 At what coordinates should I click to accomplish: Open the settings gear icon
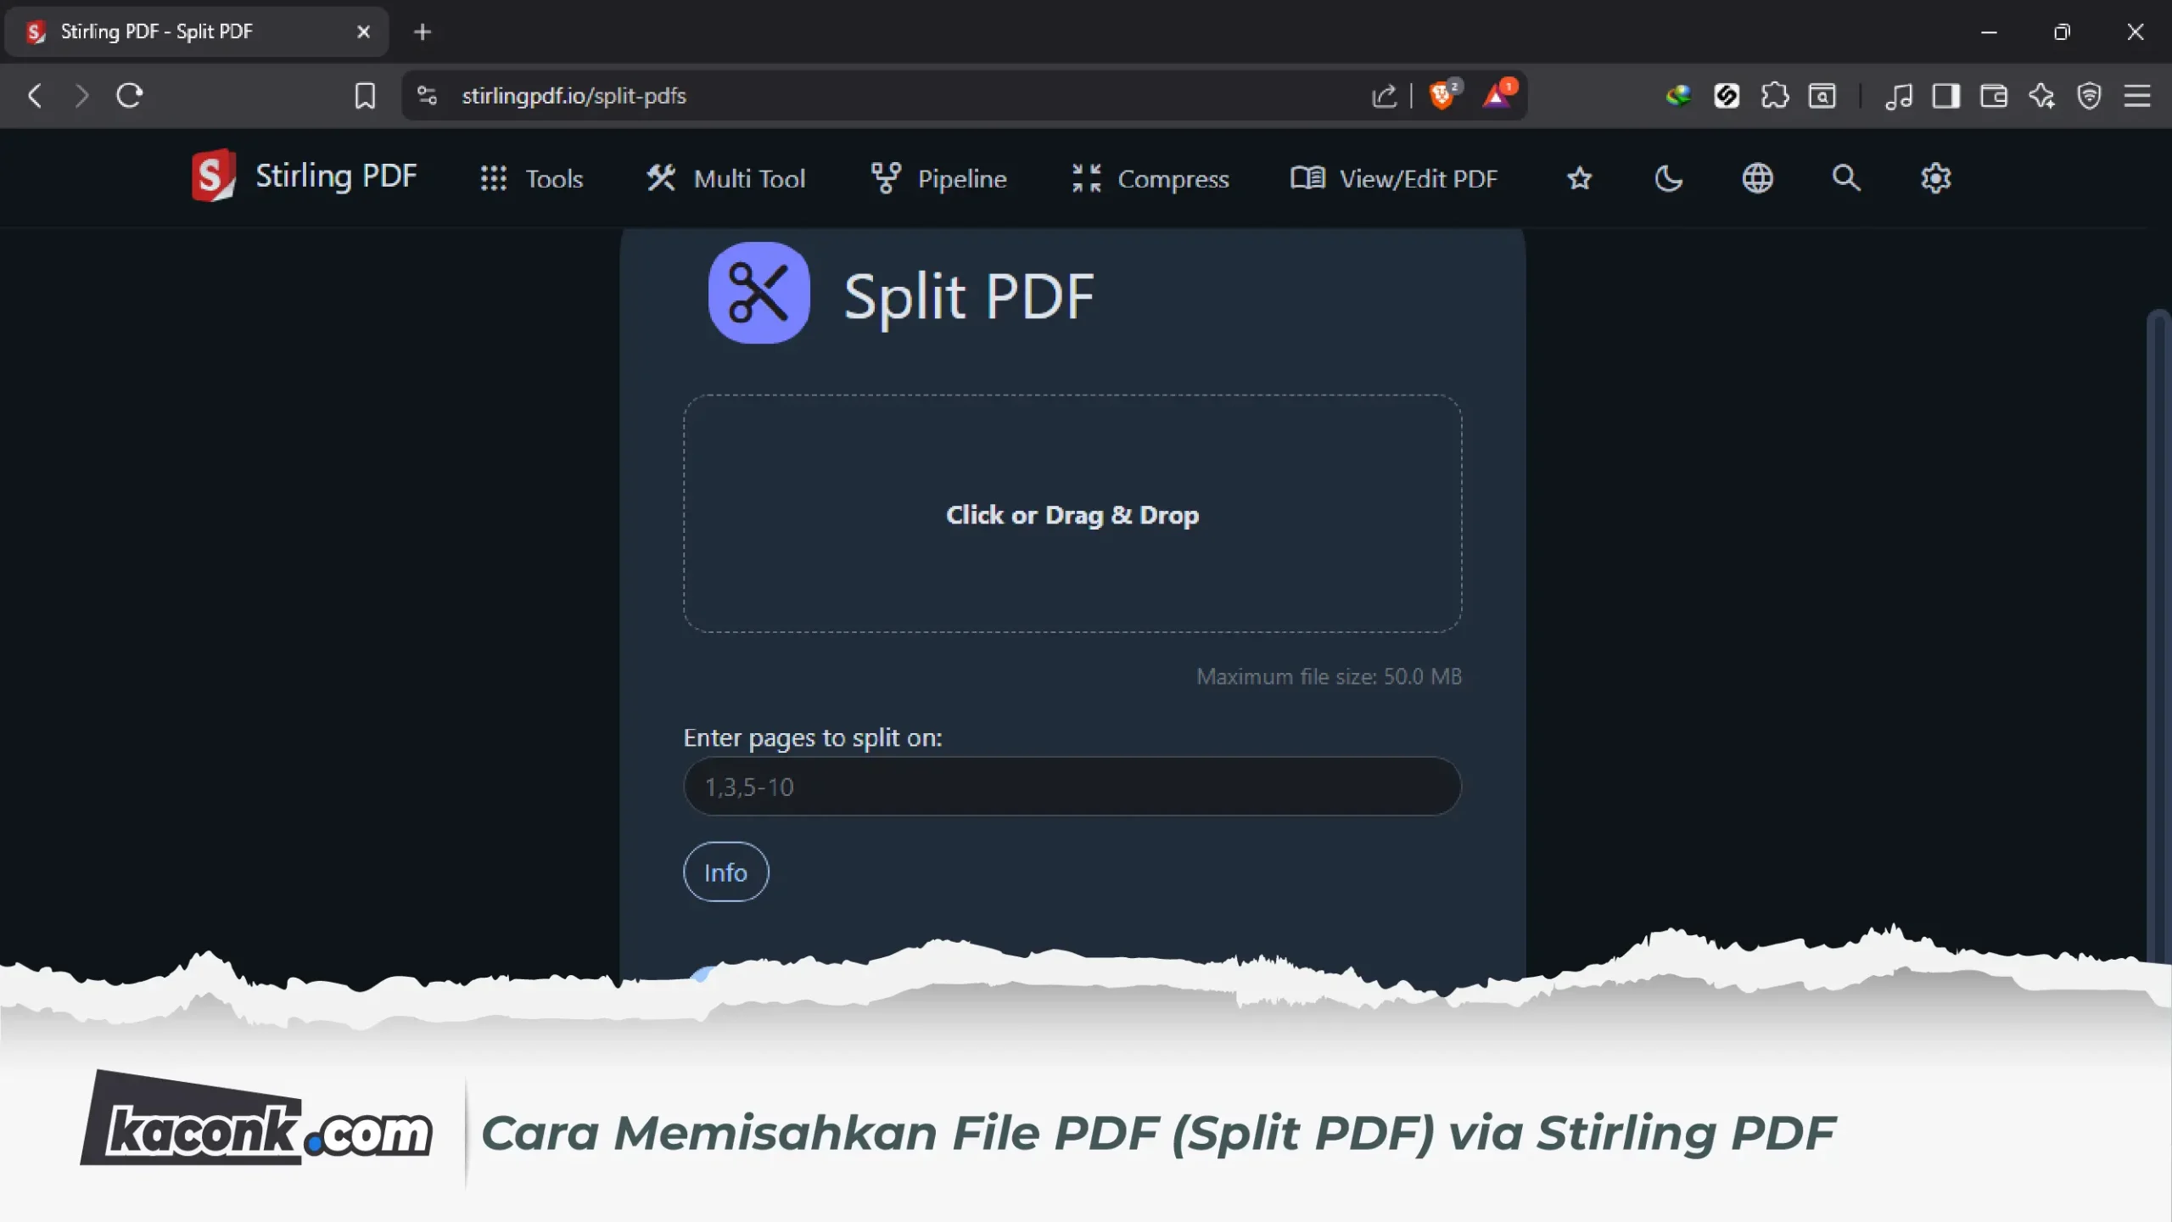[x=1935, y=178]
